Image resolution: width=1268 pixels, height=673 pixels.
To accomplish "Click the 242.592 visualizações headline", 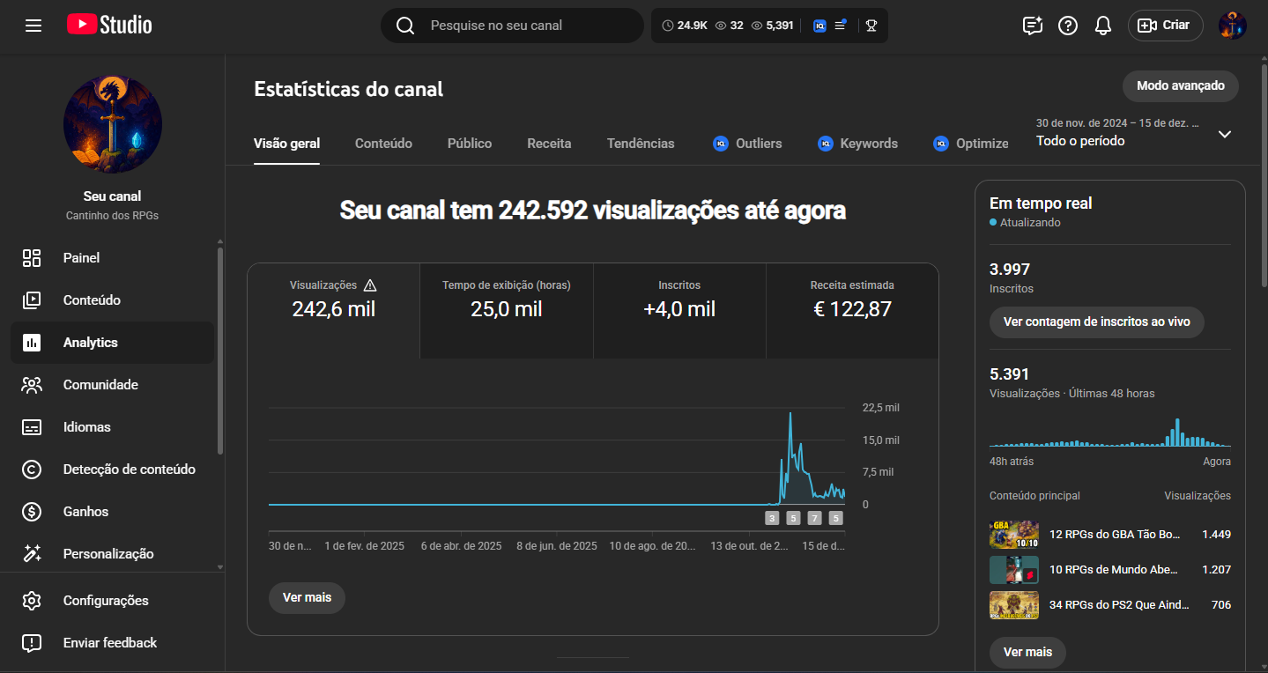I will (x=593, y=211).
